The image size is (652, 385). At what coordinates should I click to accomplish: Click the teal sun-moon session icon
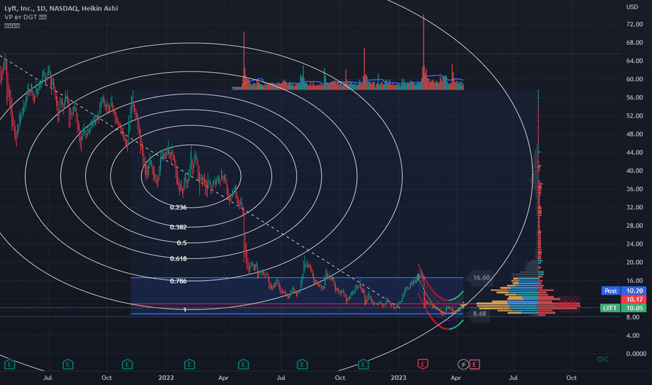602,359
